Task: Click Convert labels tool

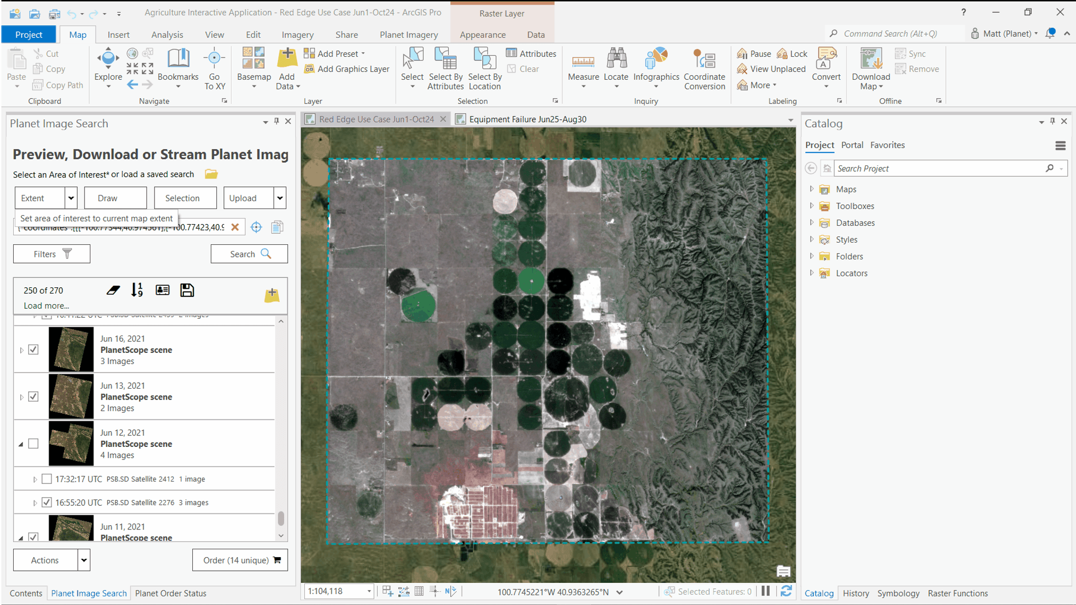Action: pos(826,65)
